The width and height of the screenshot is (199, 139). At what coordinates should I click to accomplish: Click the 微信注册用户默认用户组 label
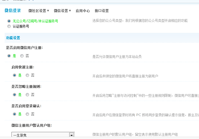[31, 125]
